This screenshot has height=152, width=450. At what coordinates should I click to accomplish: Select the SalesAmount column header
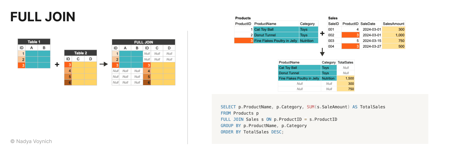point(393,24)
